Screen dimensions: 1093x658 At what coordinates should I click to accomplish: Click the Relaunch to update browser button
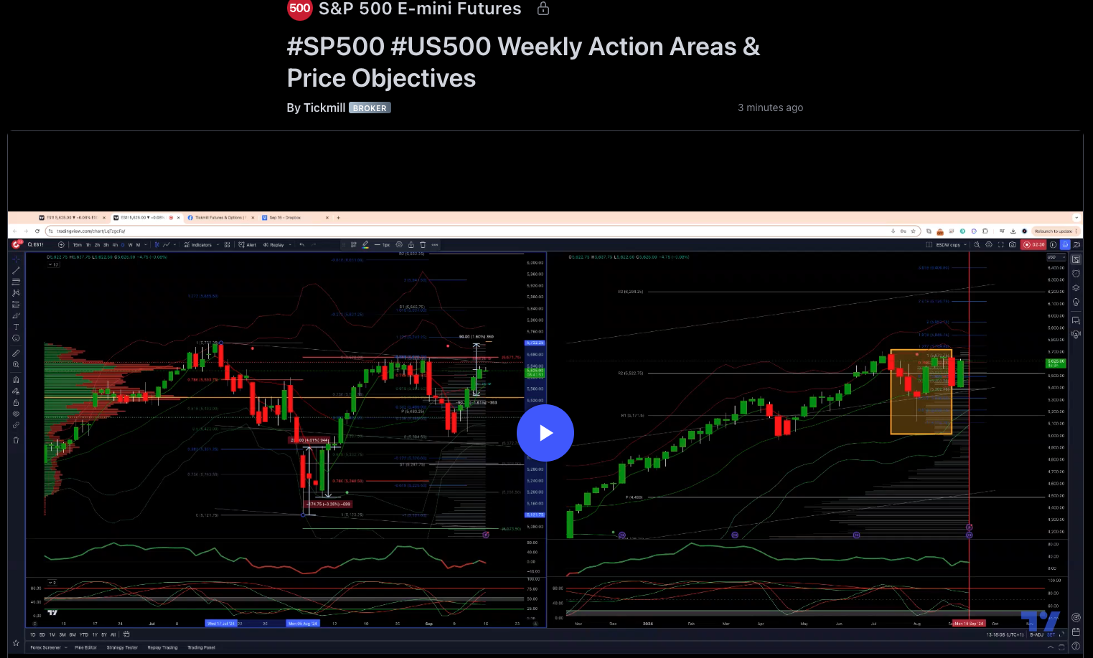click(1054, 231)
